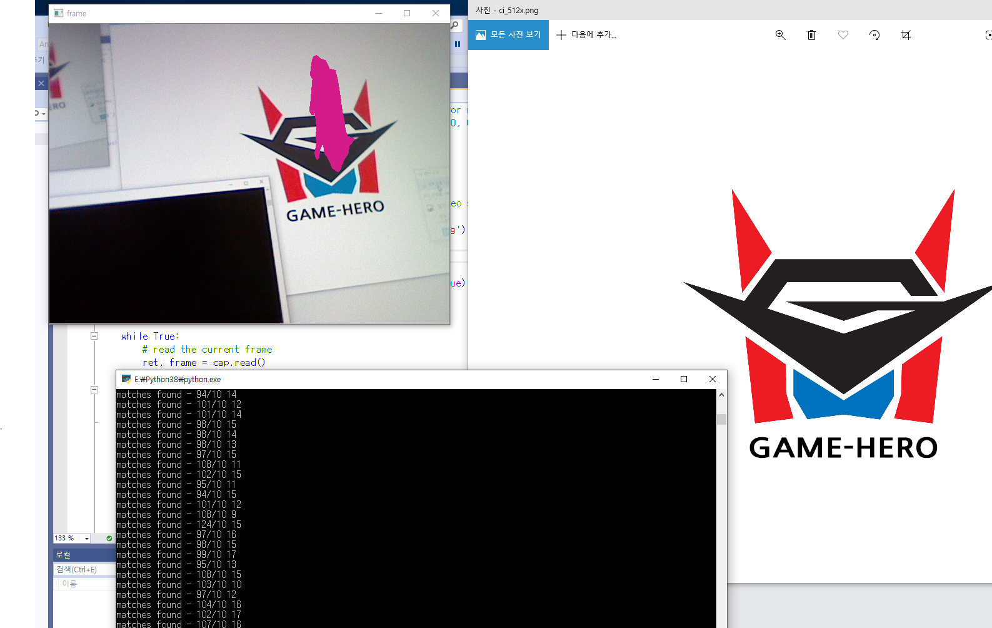
Task: Click the search magnifier icon in Visual Studio
Action: (x=454, y=25)
